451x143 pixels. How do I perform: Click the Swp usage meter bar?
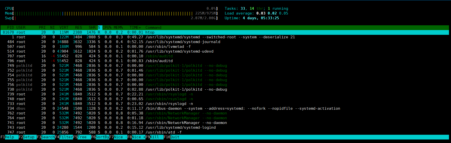tap(111, 18)
